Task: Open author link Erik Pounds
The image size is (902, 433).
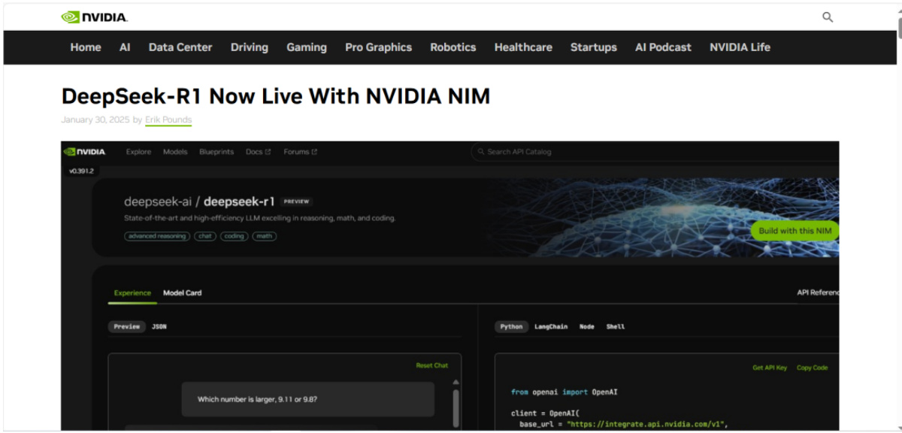Action: (168, 120)
